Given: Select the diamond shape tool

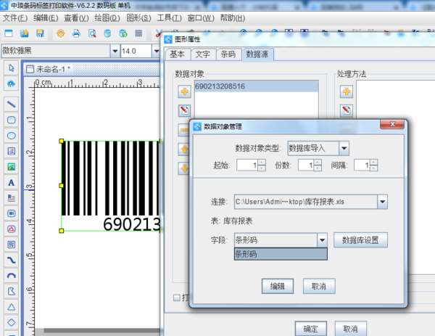Looking at the screenshot, I should coord(11,322).
